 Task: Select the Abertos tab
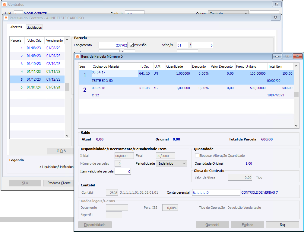point(16,27)
